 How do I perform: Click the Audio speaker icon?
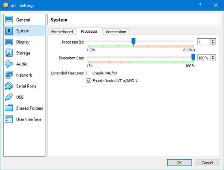(x=9, y=64)
